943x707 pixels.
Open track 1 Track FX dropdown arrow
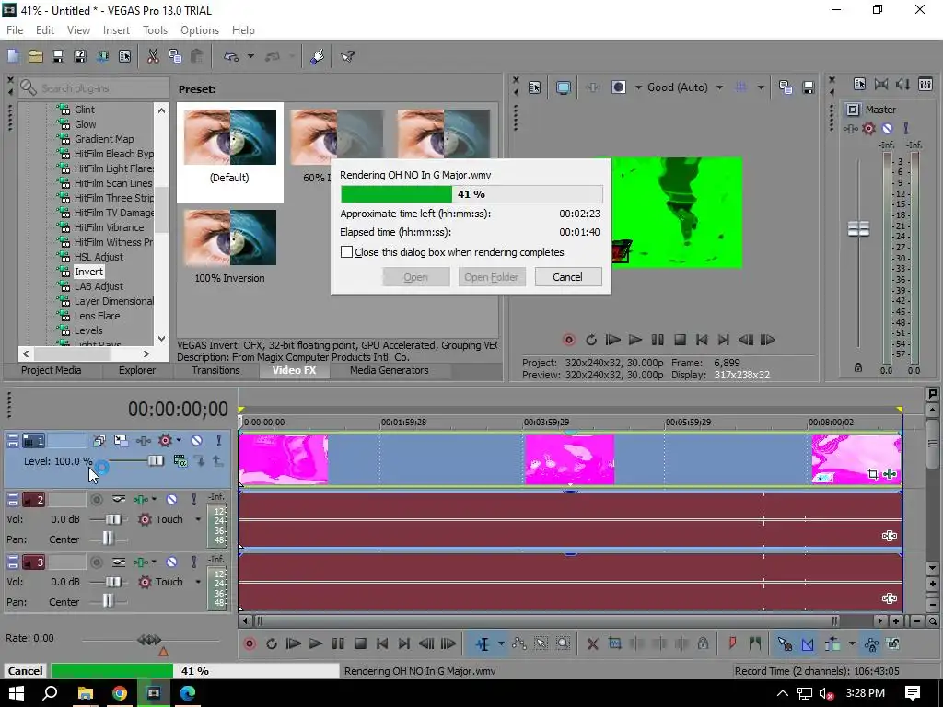coord(179,441)
